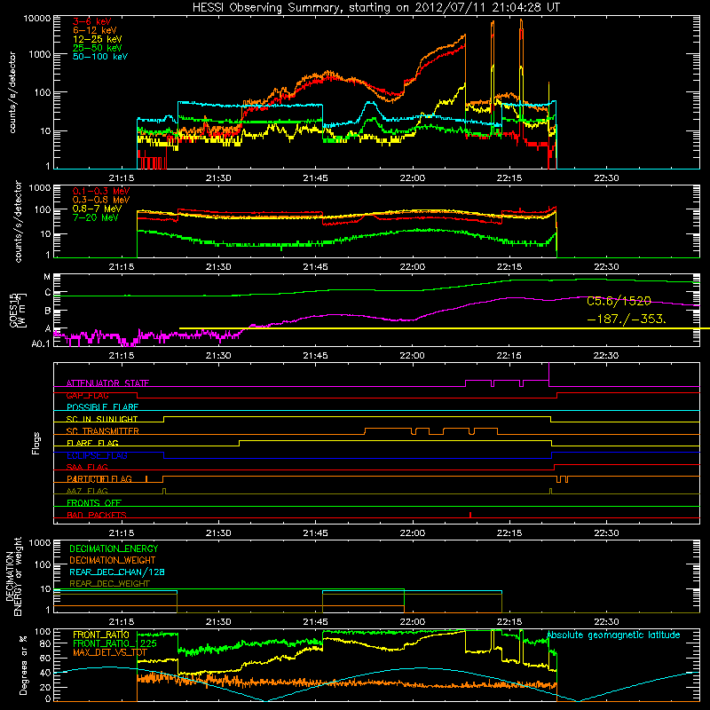This screenshot has width=710, height=710.
Task: Click the 0.1-0.3 MeV legend entry
Action: point(101,191)
